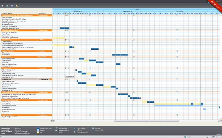Click February 2010 month header
Viewport: 222px width, 138px height.
(127, 11)
